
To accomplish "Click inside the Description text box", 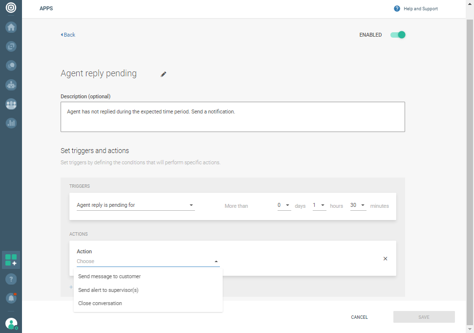I will [x=233, y=117].
